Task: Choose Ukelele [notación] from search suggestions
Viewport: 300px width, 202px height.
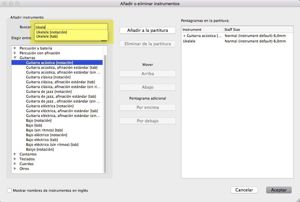Action: (52, 32)
